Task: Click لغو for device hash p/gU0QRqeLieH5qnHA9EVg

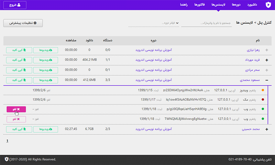Action: click(16, 109)
